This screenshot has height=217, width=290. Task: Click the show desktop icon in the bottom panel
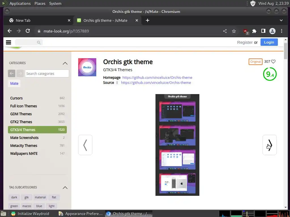(x=3, y=214)
